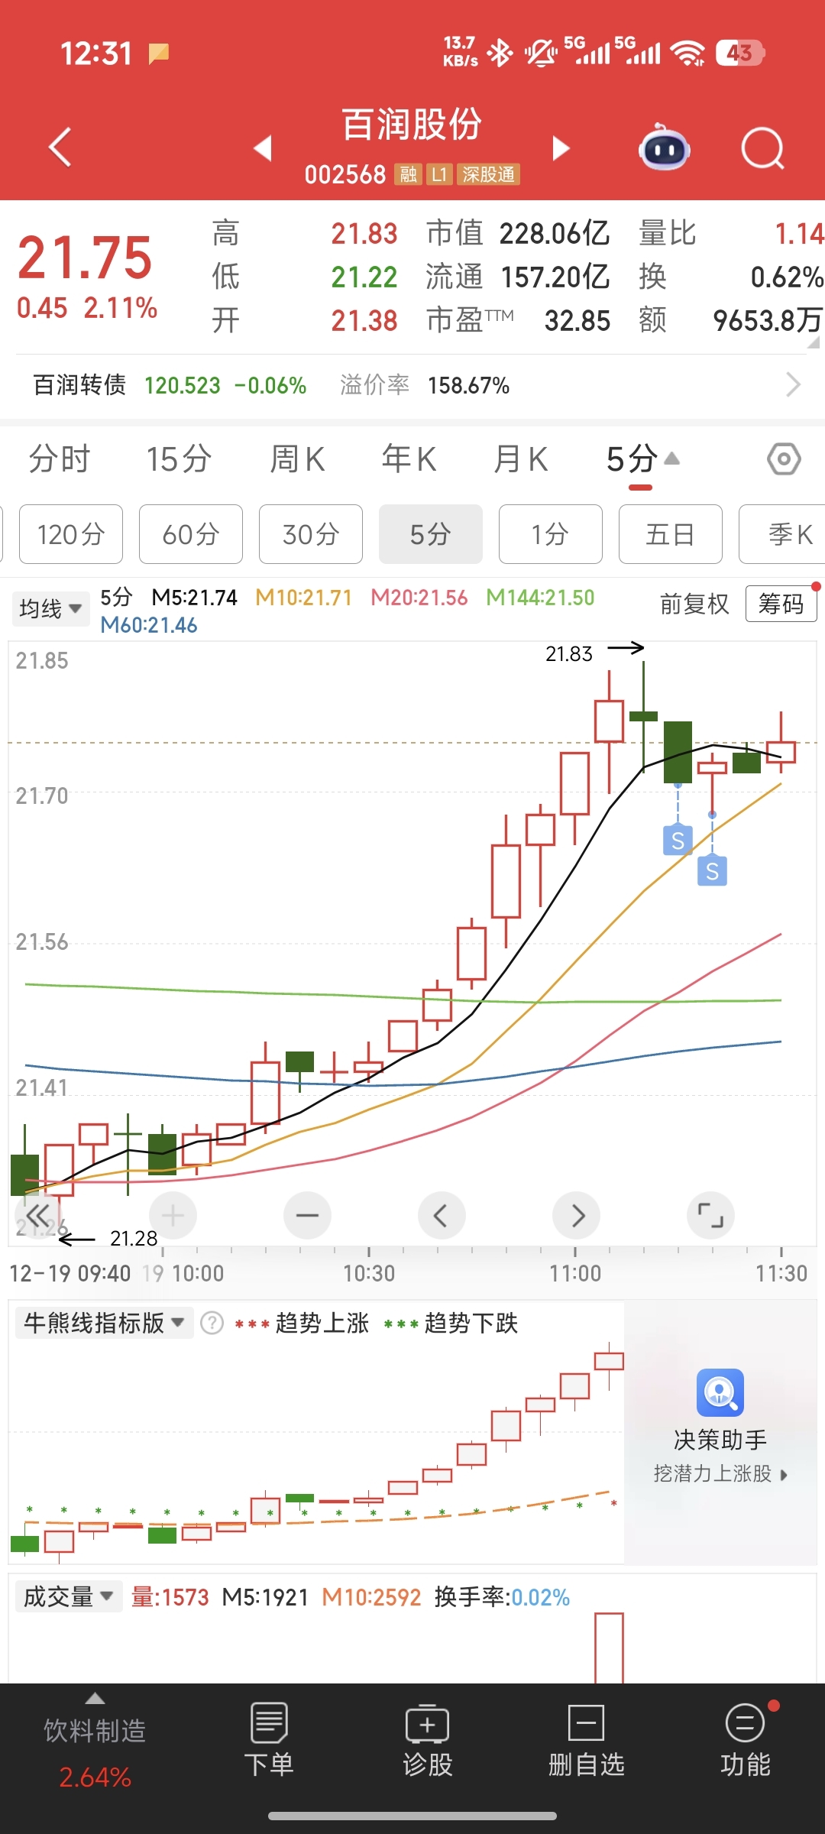Switch to 周K tab
The image size is (825, 1834).
coord(298,459)
